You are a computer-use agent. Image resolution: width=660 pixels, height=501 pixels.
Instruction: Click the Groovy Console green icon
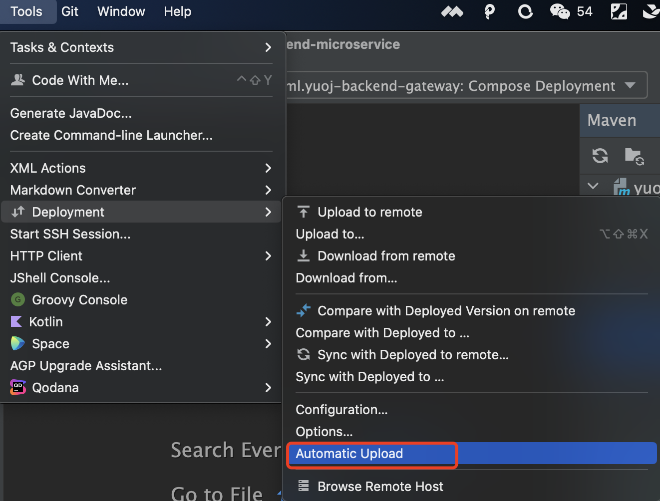(x=18, y=300)
